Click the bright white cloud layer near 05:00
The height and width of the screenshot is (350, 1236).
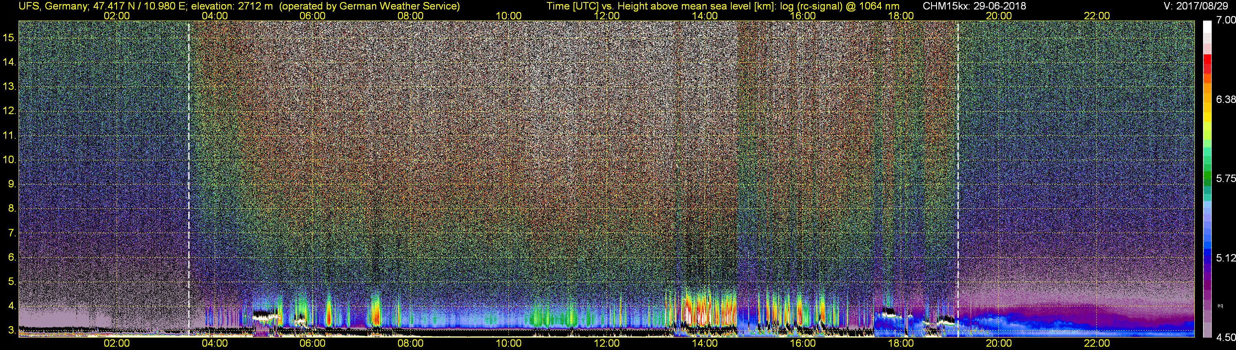tap(265, 315)
